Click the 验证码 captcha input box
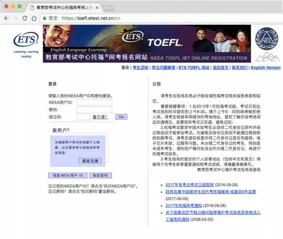 click(x=83, y=117)
